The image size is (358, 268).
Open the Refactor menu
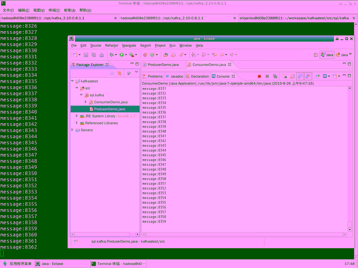coord(112,46)
